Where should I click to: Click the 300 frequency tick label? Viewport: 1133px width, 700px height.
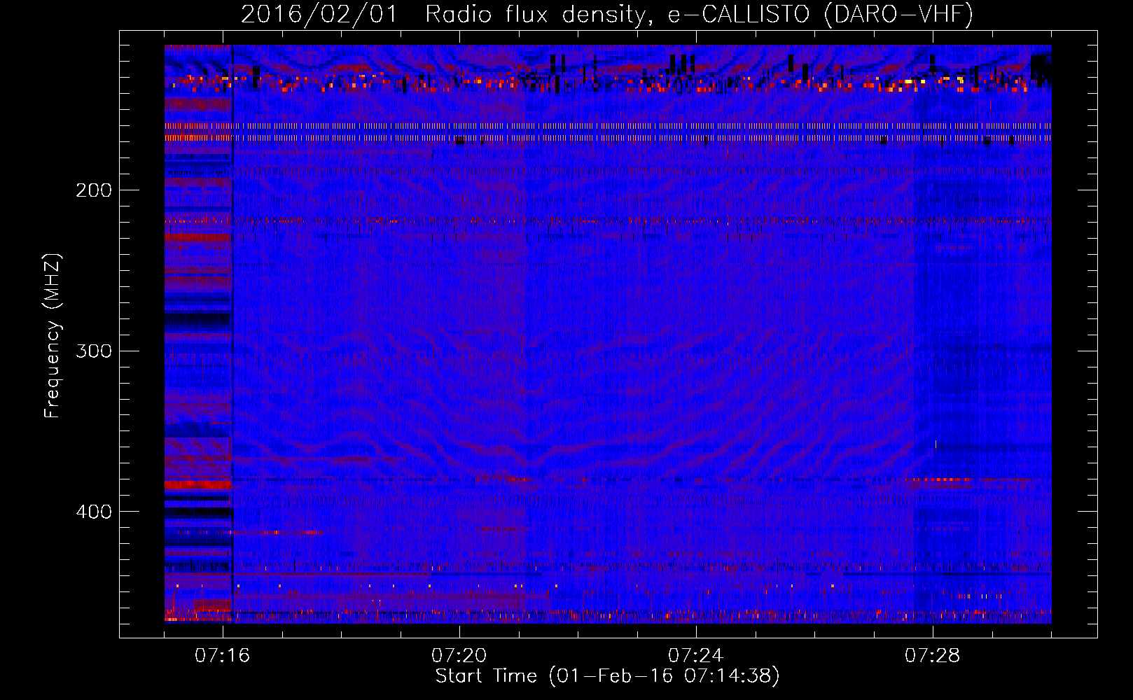tap(94, 351)
